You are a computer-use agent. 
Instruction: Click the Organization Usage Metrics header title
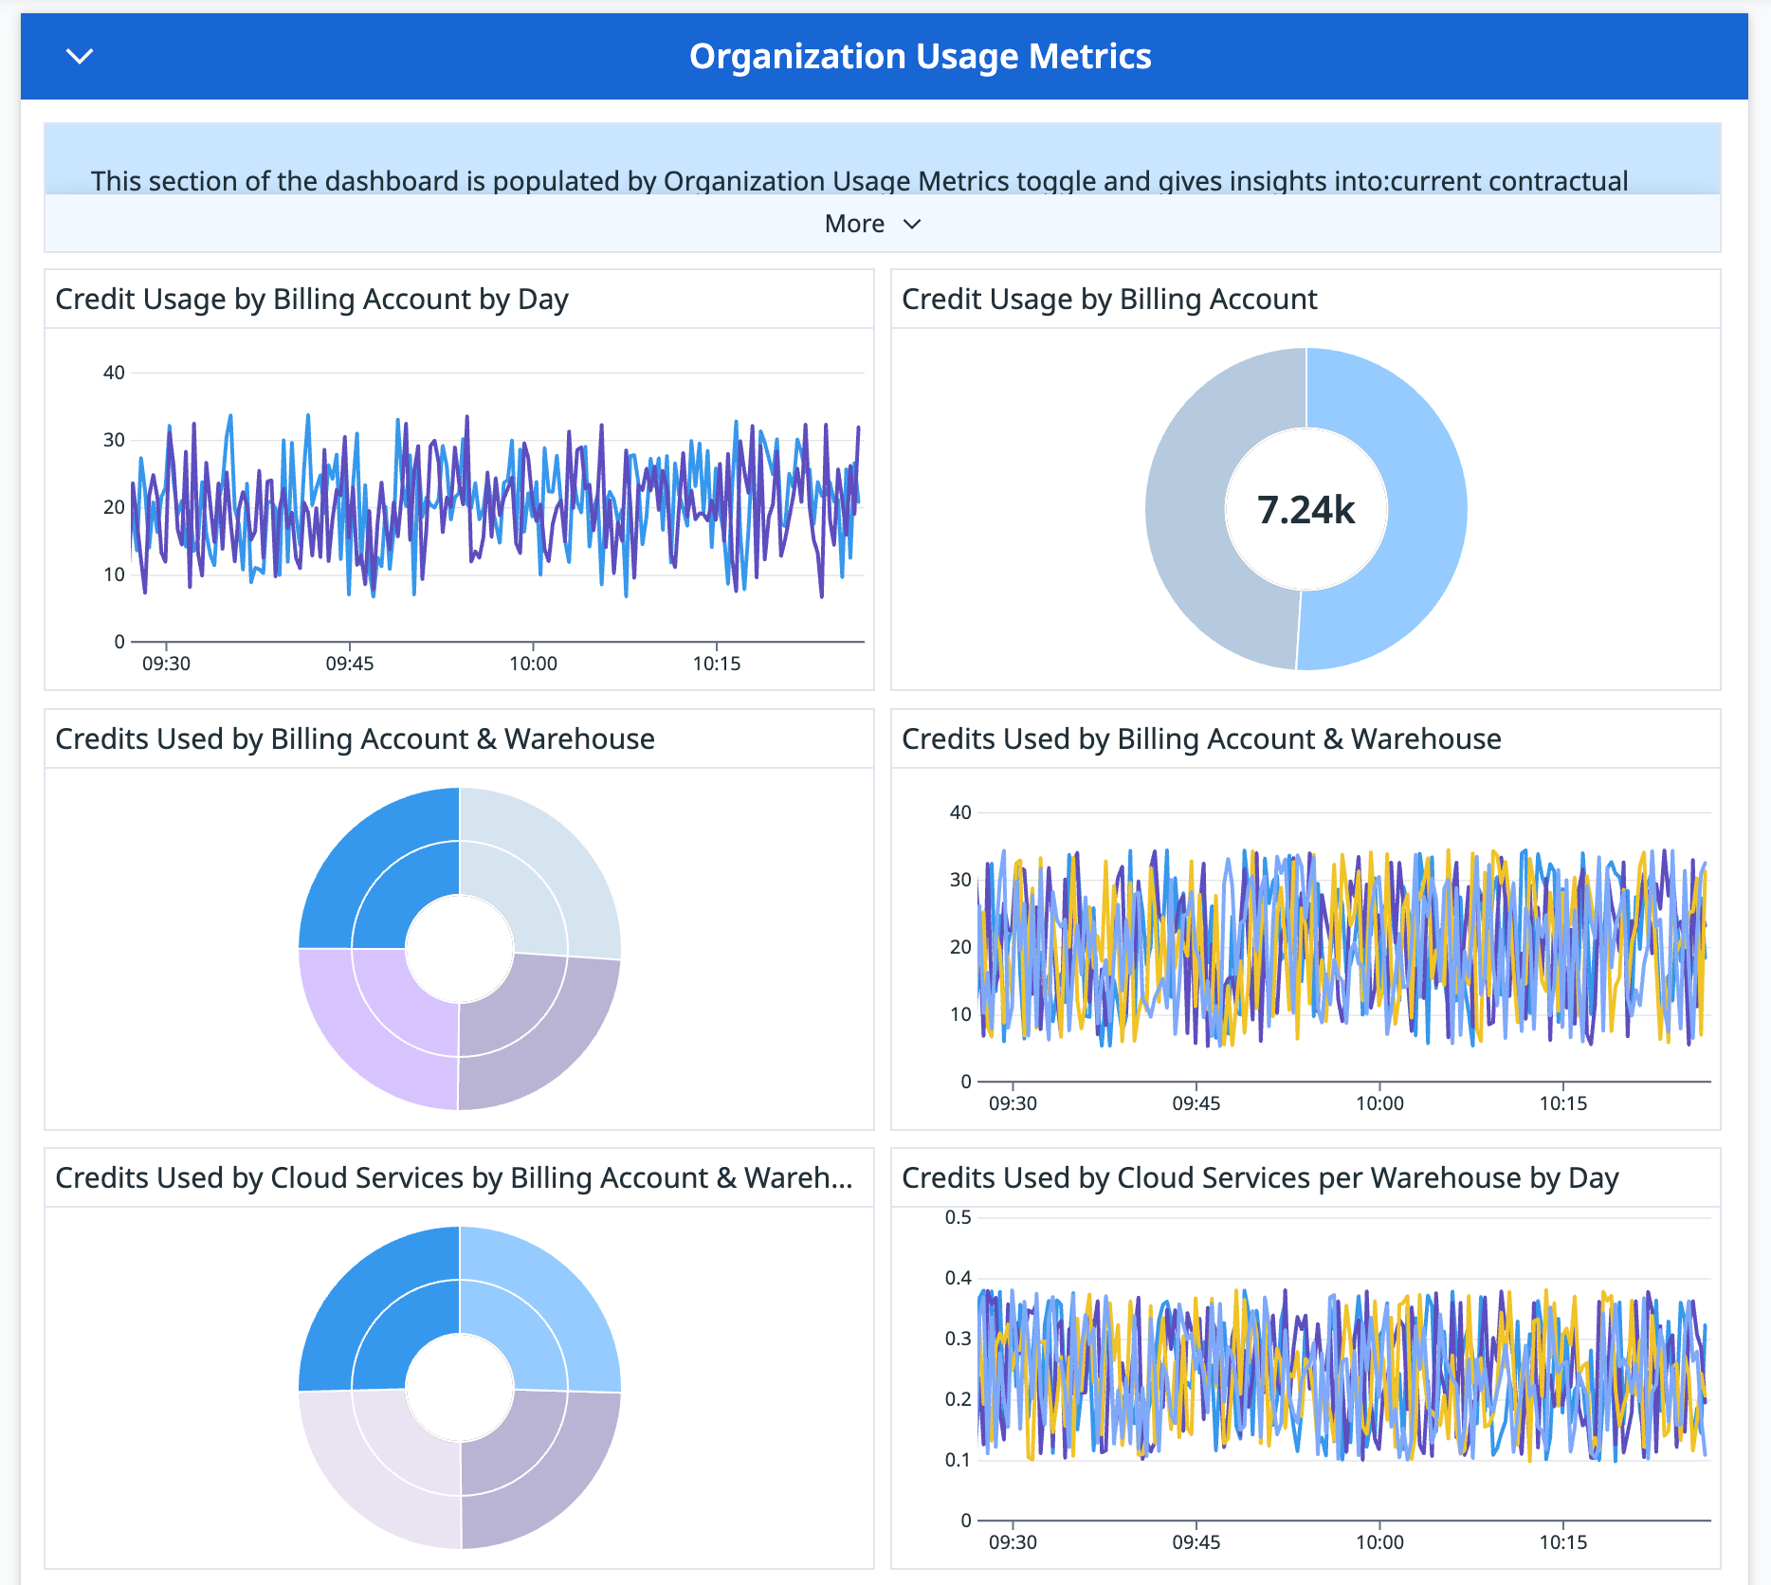click(921, 57)
